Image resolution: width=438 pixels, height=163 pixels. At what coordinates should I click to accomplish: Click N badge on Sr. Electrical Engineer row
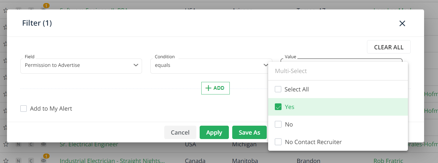pyautogui.click(x=18, y=144)
